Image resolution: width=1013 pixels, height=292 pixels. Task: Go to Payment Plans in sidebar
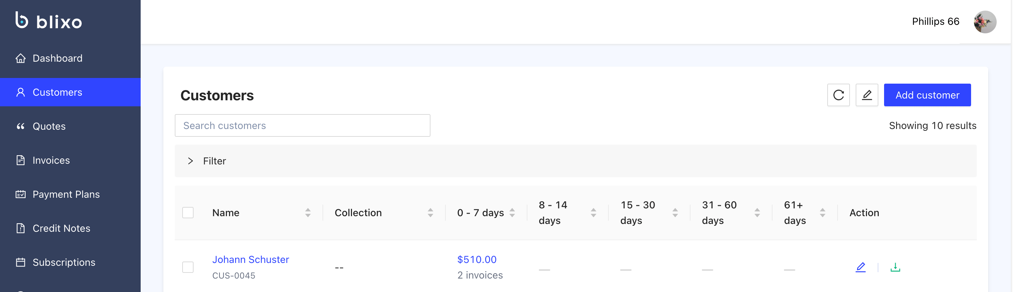click(66, 194)
